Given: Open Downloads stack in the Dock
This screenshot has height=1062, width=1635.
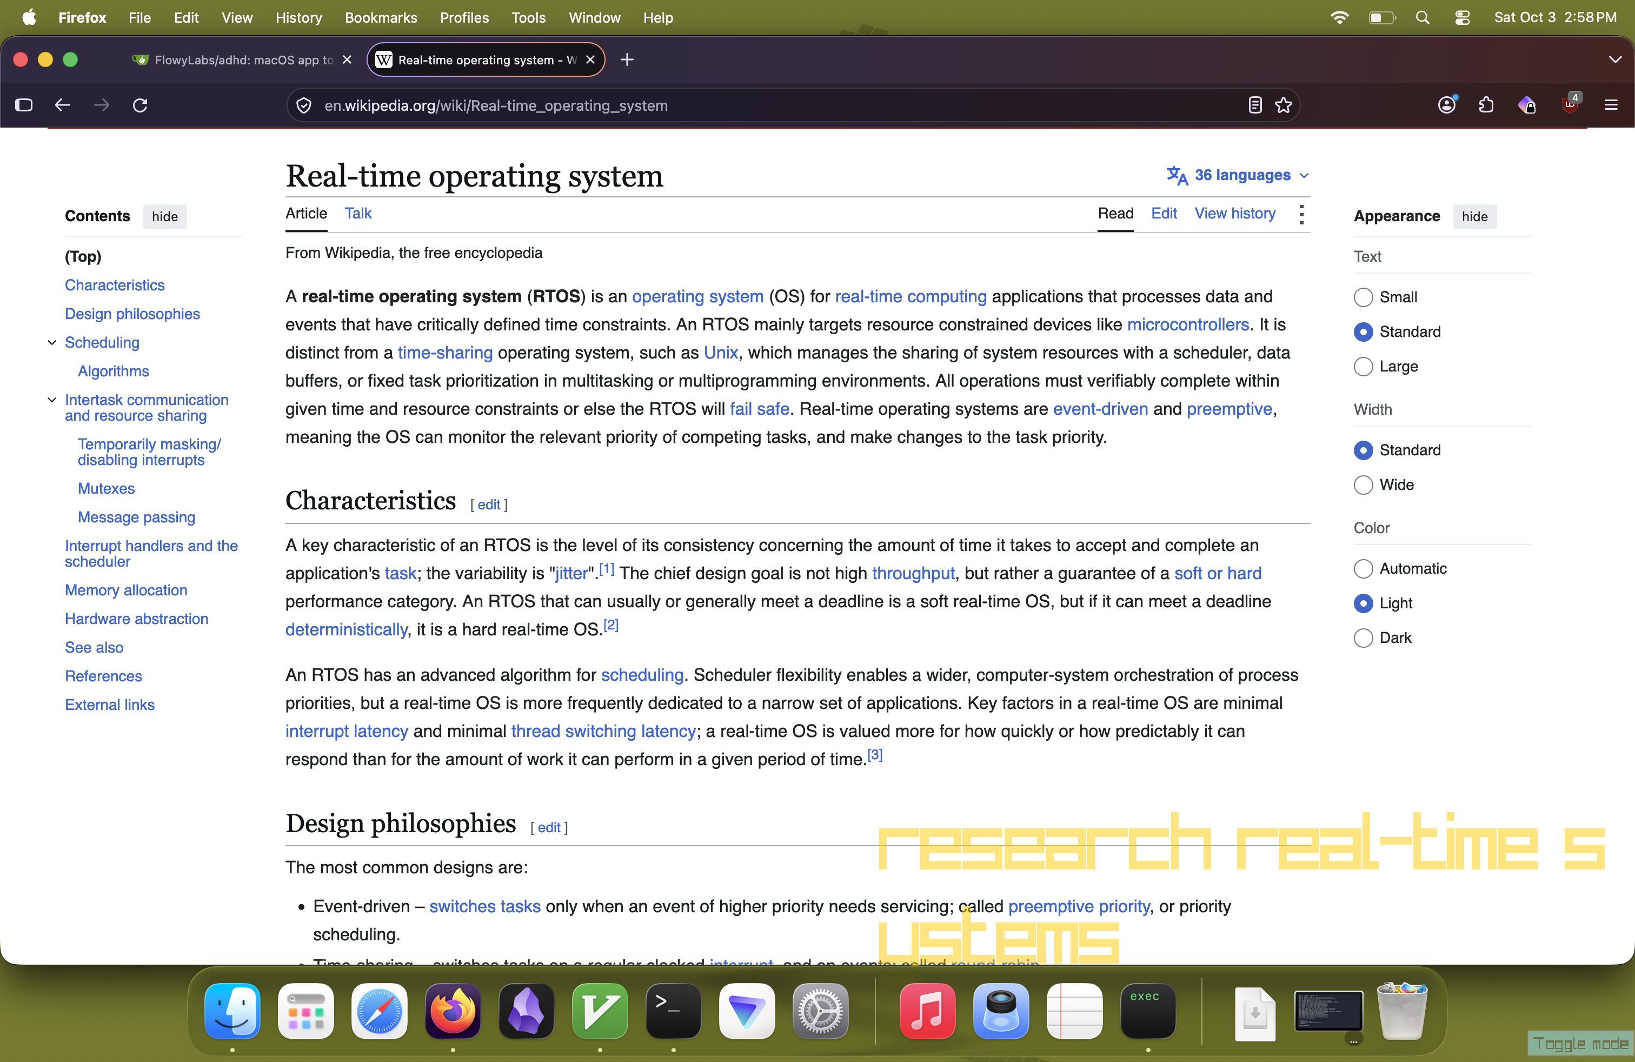Looking at the screenshot, I should [x=1255, y=1013].
